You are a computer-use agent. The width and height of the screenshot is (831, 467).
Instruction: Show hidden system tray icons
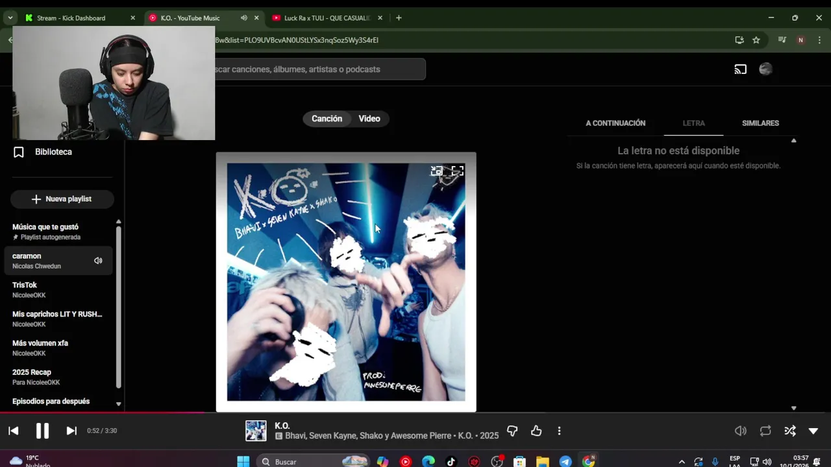tap(681, 462)
